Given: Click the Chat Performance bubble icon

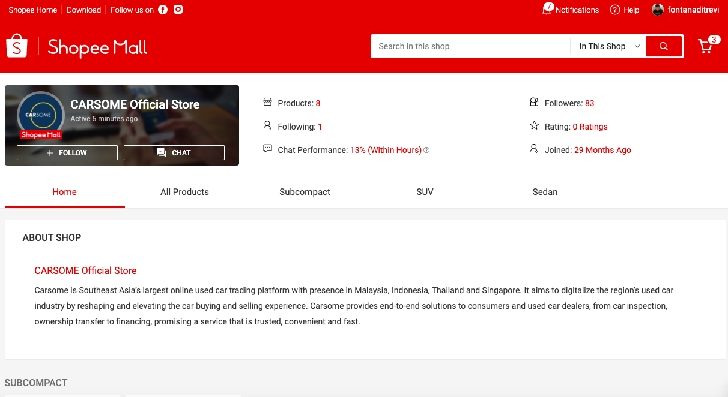Looking at the screenshot, I should tap(268, 149).
